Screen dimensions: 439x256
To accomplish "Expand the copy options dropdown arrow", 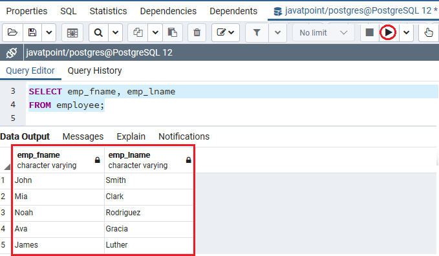I will click(155, 33).
